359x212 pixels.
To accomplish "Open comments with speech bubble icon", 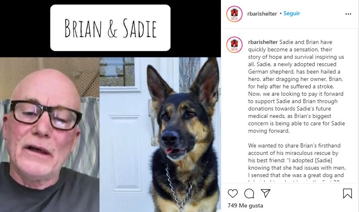I will (x=249, y=194).
